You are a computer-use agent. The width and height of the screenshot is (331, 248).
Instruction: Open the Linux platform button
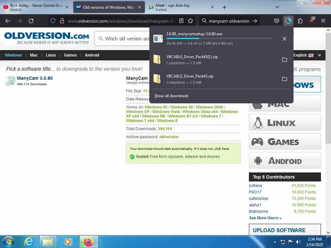285,122
